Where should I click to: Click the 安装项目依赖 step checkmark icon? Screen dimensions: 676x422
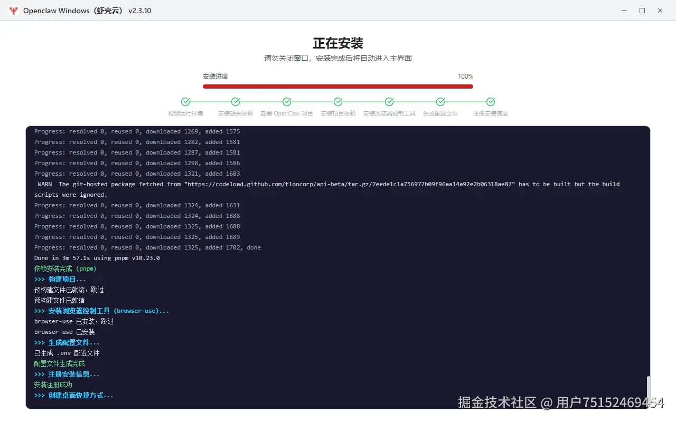point(338,102)
